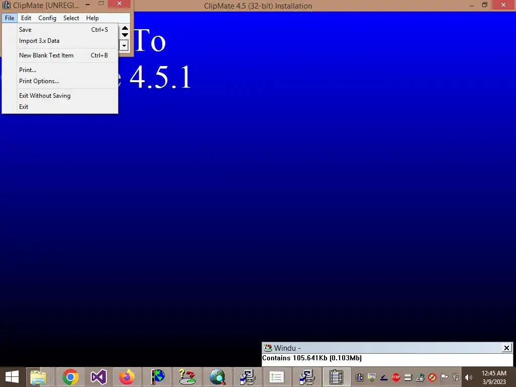Open the File menu in ClipMate
This screenshot has height=387, width=516.
coord(10,18)
